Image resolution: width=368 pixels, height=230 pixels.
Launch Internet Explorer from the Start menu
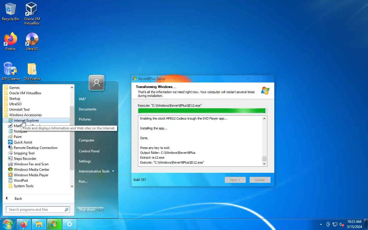pyautogui.click(x=36, y=120)
